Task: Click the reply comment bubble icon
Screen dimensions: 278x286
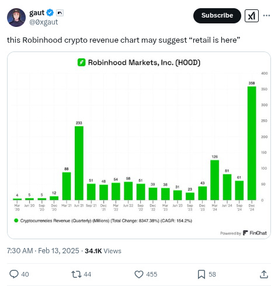Action: (14, 274)
